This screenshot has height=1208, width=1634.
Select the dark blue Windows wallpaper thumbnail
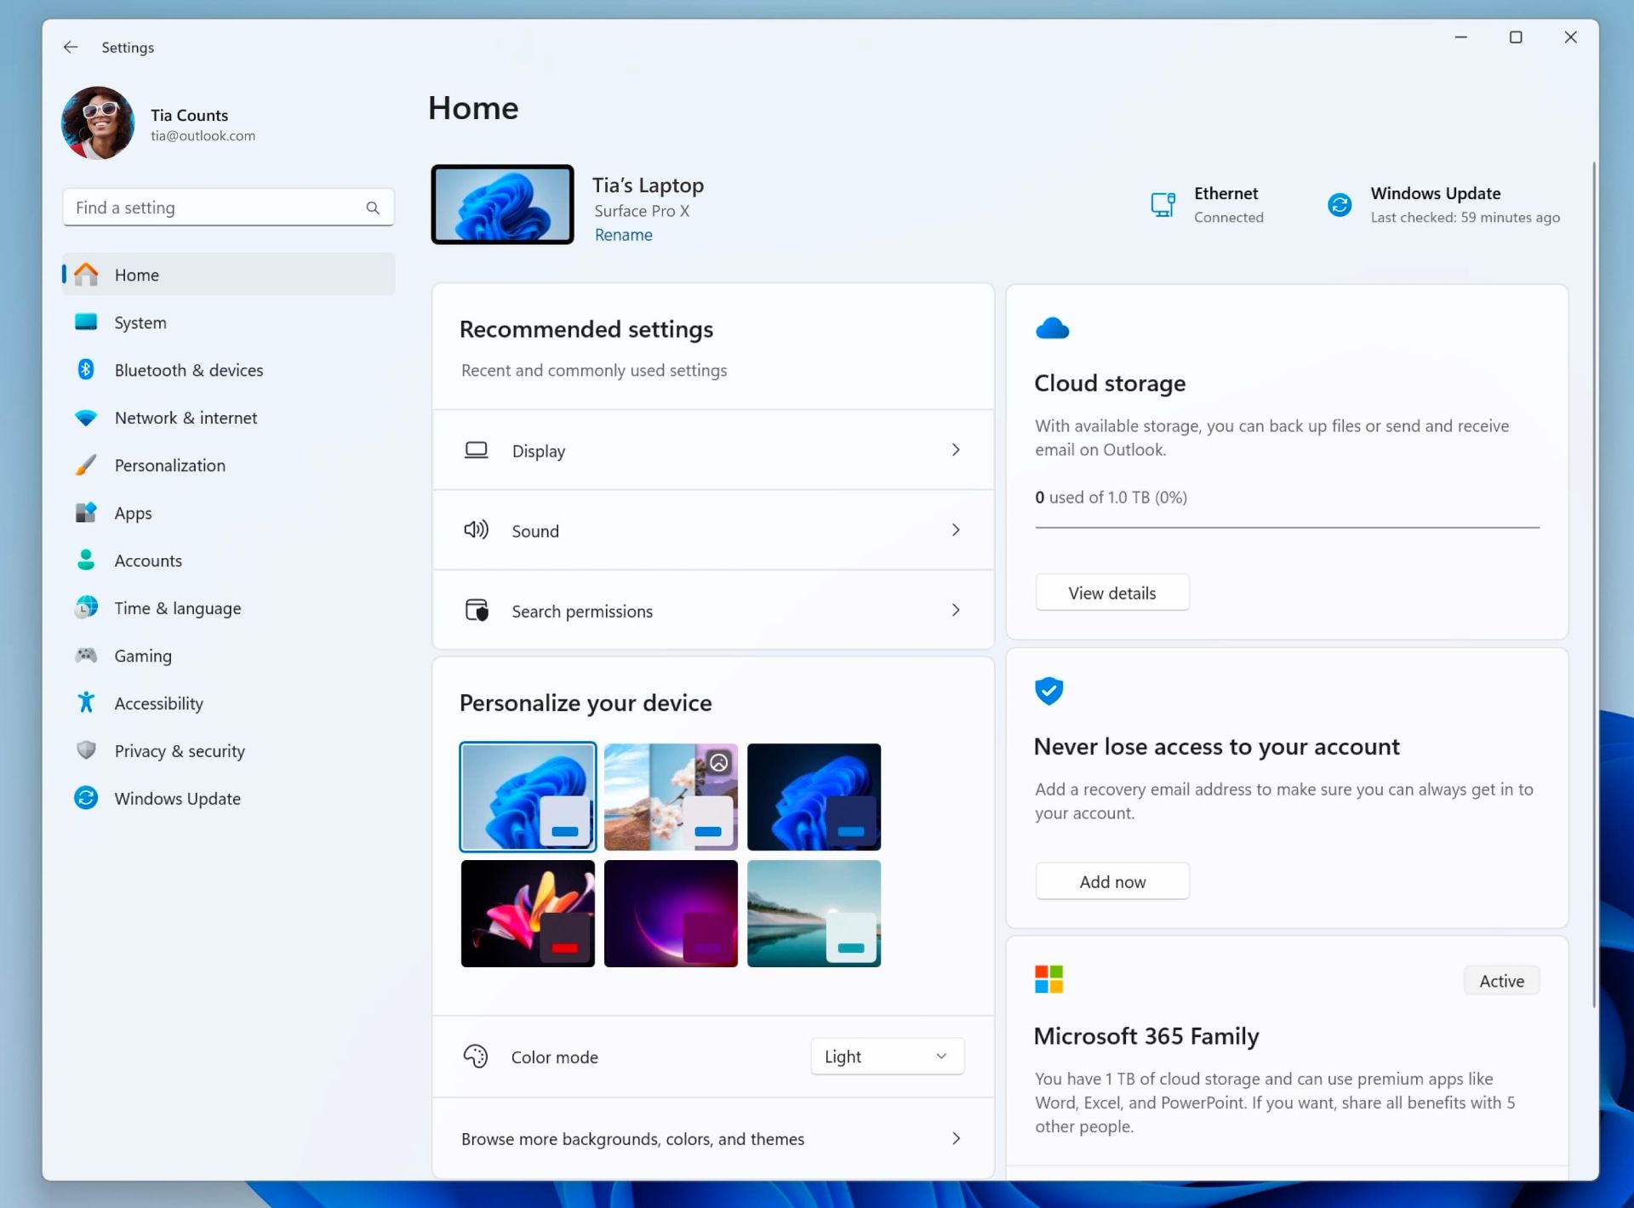click(813, 795)
